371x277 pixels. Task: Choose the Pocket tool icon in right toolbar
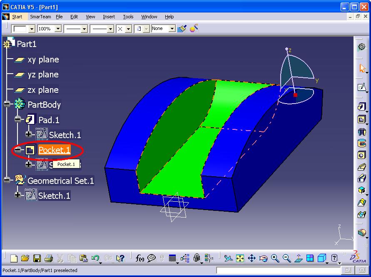coord(361,119)
